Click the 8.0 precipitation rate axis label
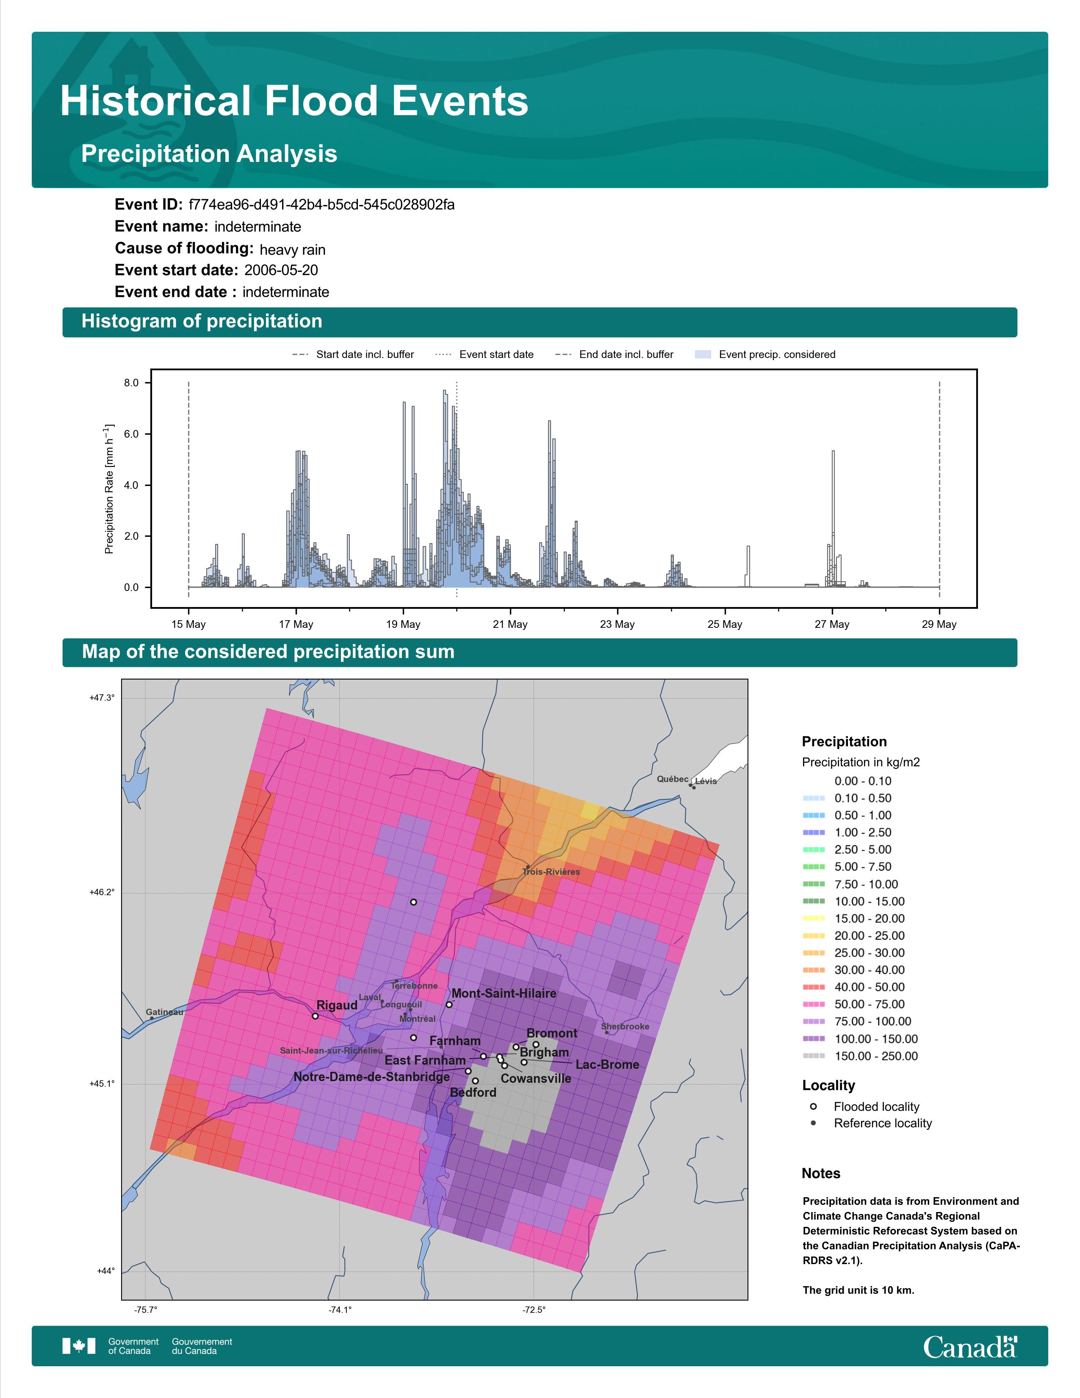1080x1398 pixels. [x=131, y=383]
